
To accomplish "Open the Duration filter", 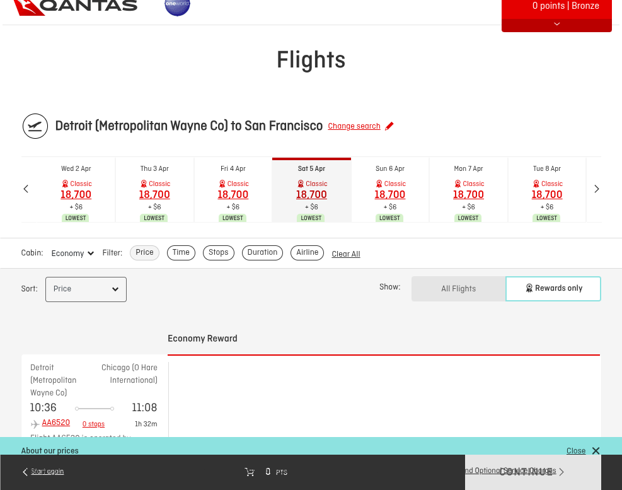I will 262,252.
